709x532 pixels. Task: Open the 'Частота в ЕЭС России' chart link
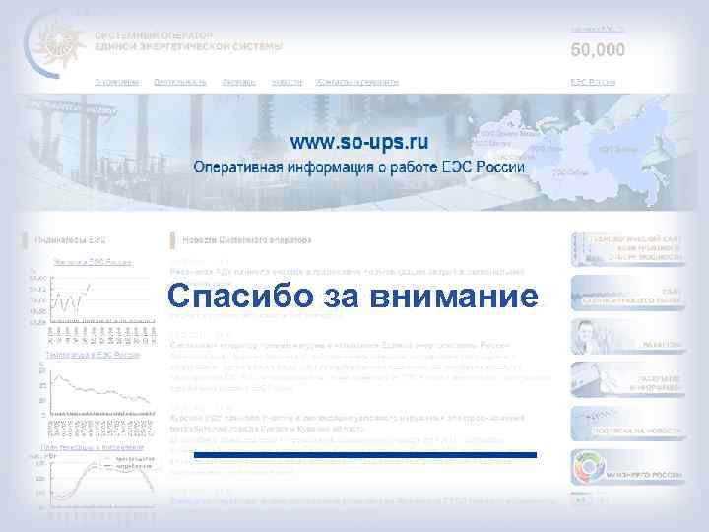(x=93, y=262)
